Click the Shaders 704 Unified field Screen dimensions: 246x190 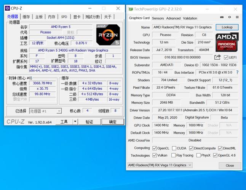[x=169, y=80]
